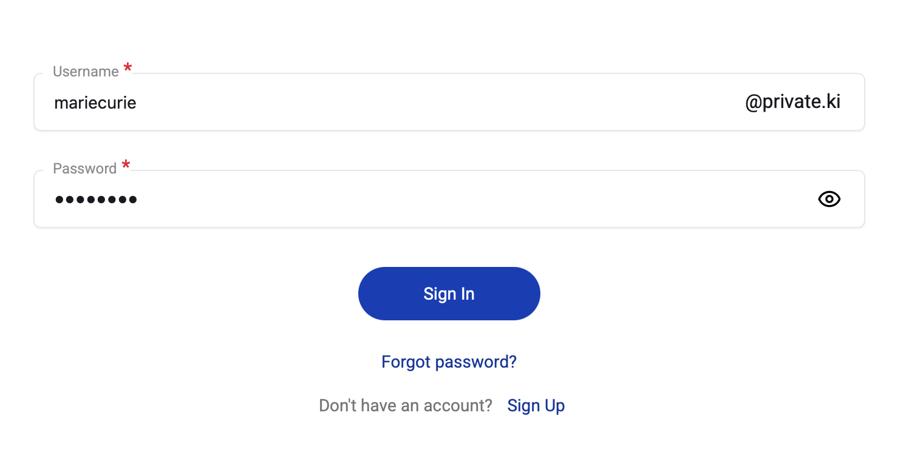Screen dimensions: 912x455
Task: Click empty middle area of Username field
Action: pyautogui.click(x=425, y=103)
